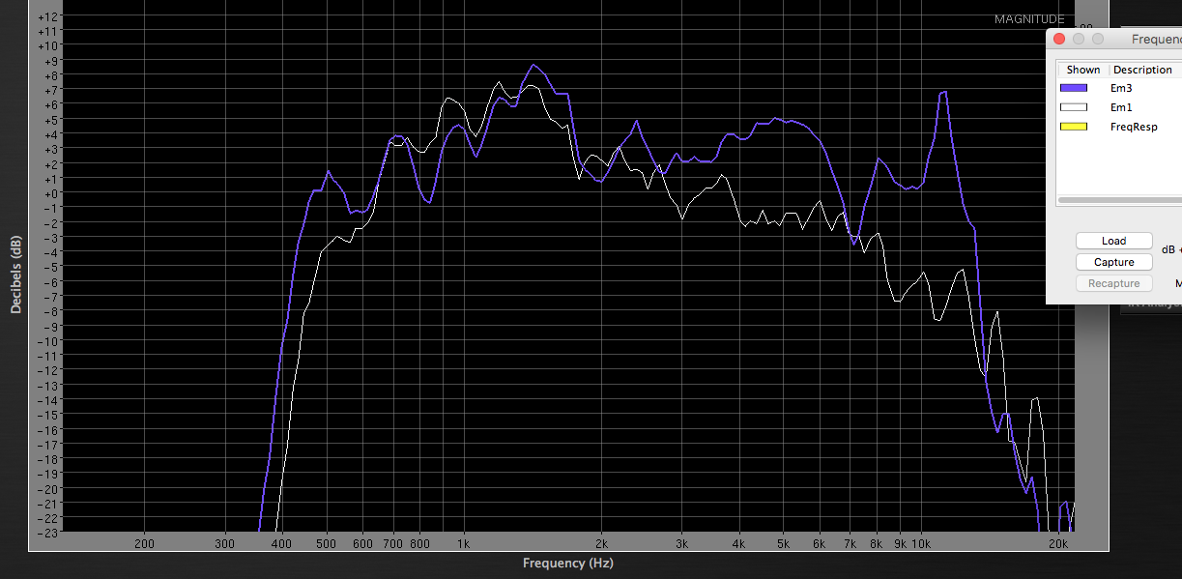Click the trace list horizontal scrollbar

click(x=1119, y=200)
